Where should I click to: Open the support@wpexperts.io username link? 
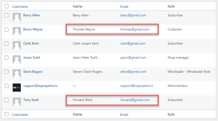(40, 86)
